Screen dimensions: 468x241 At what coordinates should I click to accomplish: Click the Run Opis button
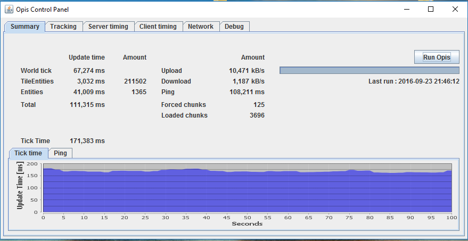click(x=437, y=57)
